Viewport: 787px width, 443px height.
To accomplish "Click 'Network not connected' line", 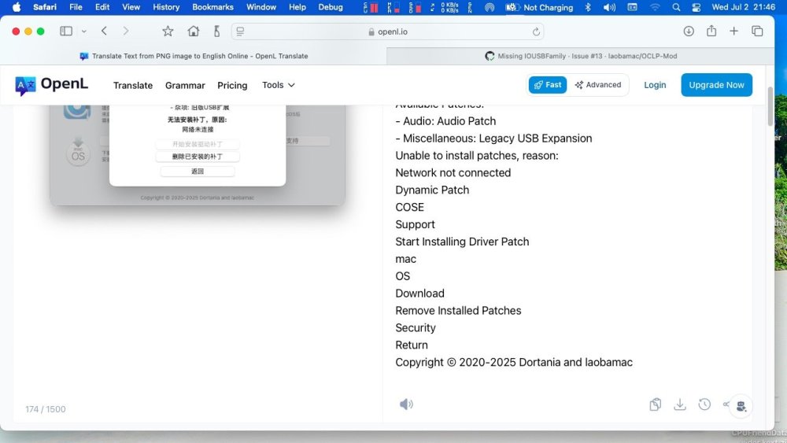I will pyautogui.click(x=453, y=172).
